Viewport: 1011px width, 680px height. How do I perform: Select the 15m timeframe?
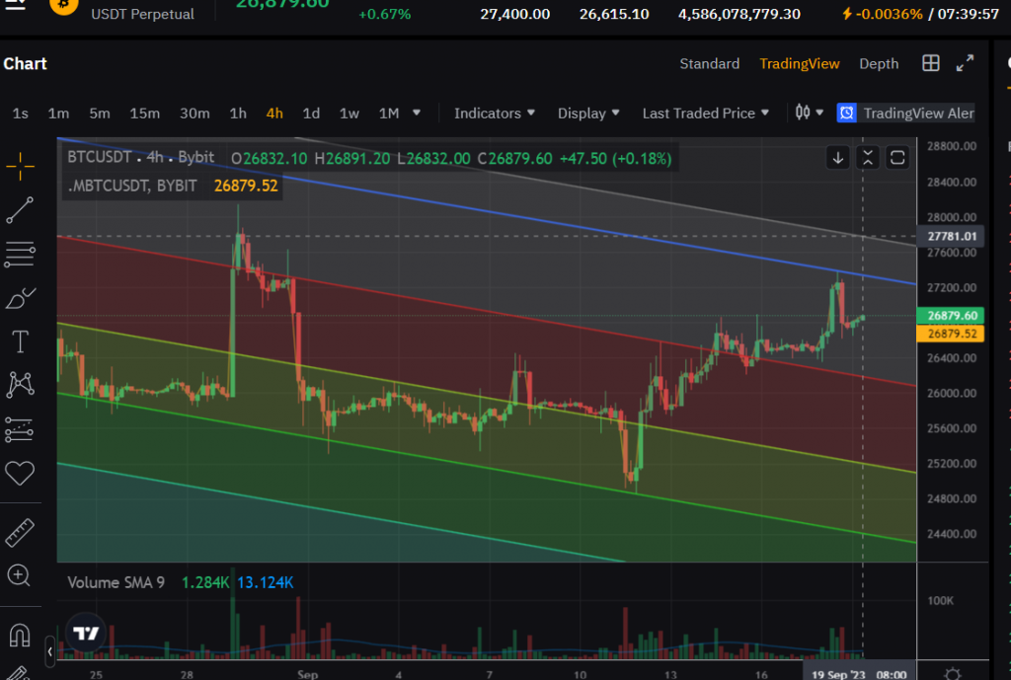click(144, 113)
